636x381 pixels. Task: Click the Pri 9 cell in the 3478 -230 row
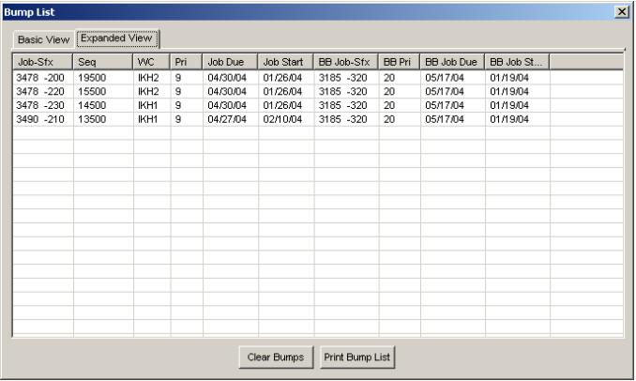pos(187,105)
